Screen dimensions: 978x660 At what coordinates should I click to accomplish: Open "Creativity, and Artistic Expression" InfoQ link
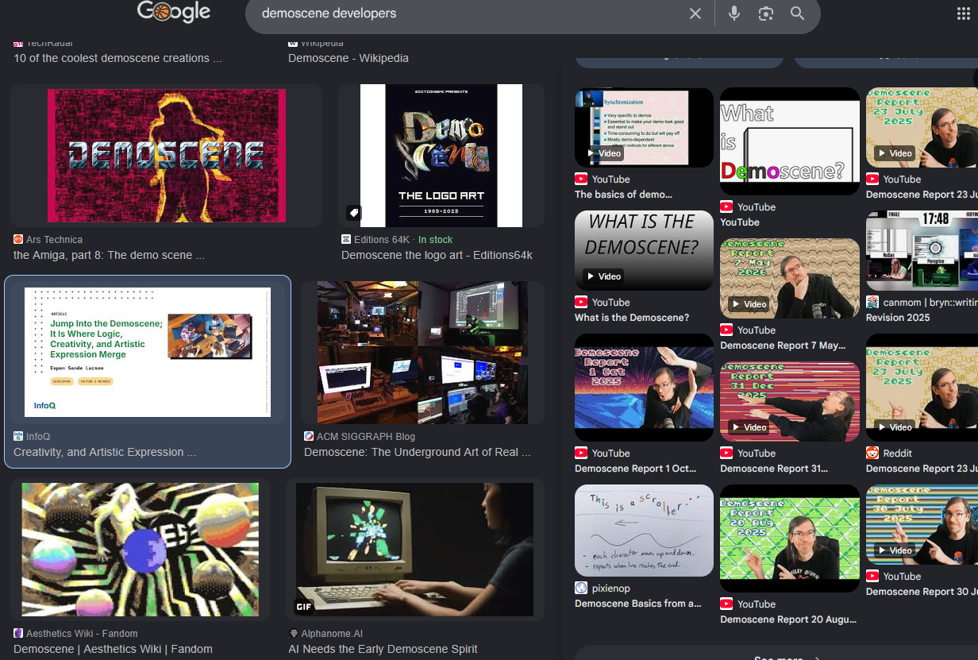[x=104, y=452]
